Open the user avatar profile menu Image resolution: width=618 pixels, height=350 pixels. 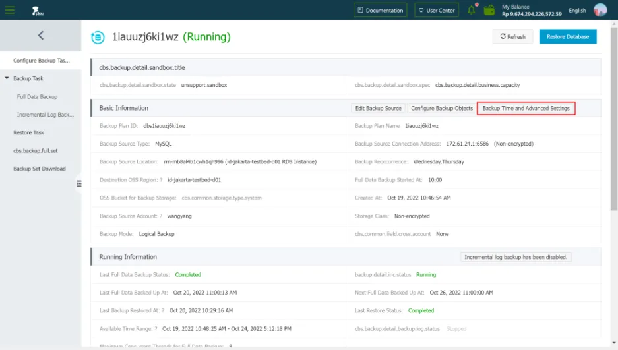pyautogui.click(x=600, y=10)
